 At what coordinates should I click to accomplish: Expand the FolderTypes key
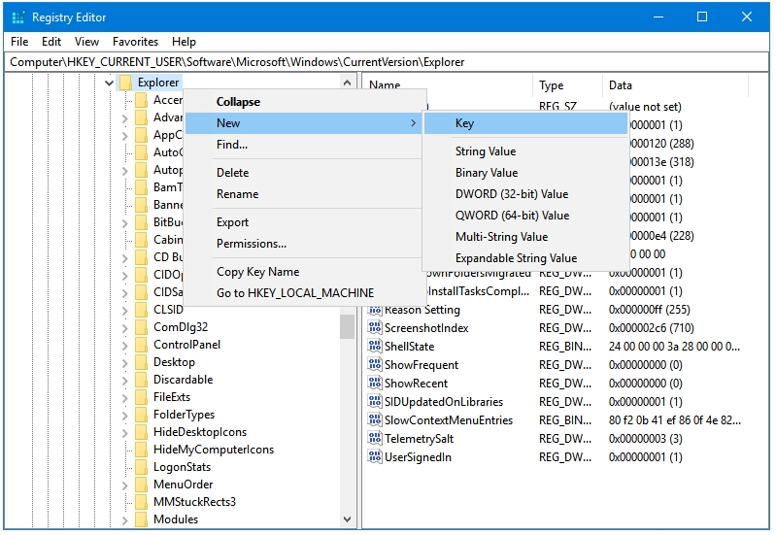124,416
